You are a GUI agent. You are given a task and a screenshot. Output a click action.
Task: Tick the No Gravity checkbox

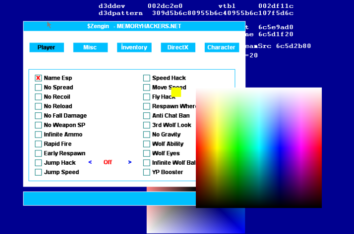(x=147, y=135)
